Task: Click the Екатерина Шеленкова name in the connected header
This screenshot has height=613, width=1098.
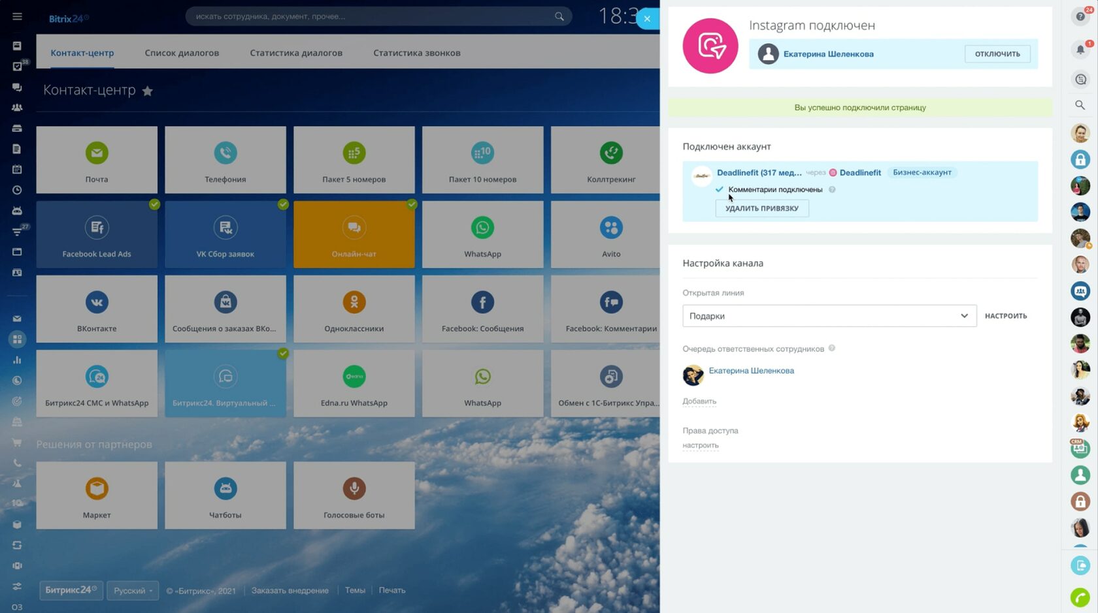Action: pyautogui.click(x=829, y=54)
